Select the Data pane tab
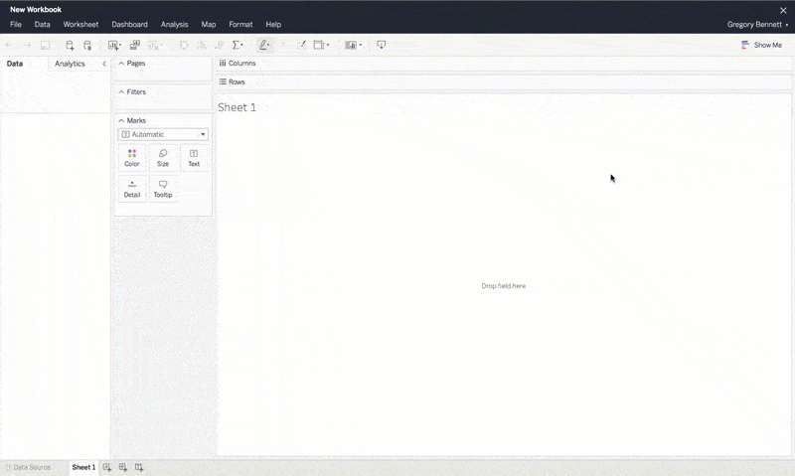The image size is (795, 476). click(15, 64)
